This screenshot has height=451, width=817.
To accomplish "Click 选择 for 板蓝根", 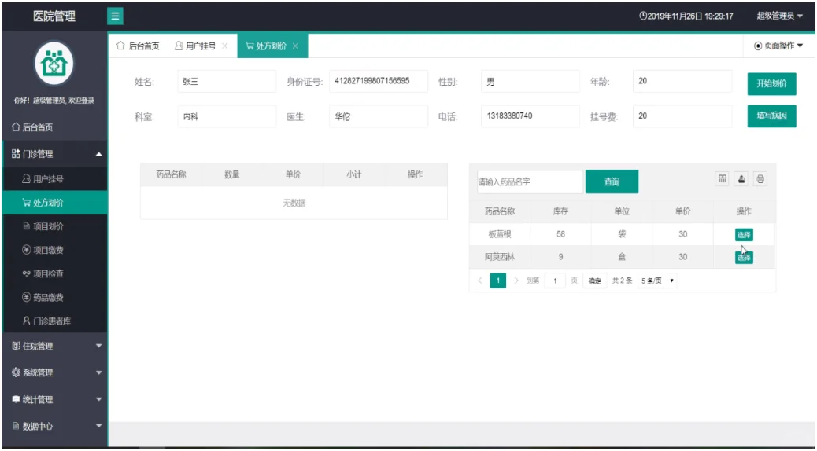I will pyautogui.click(x=744, y=235).
